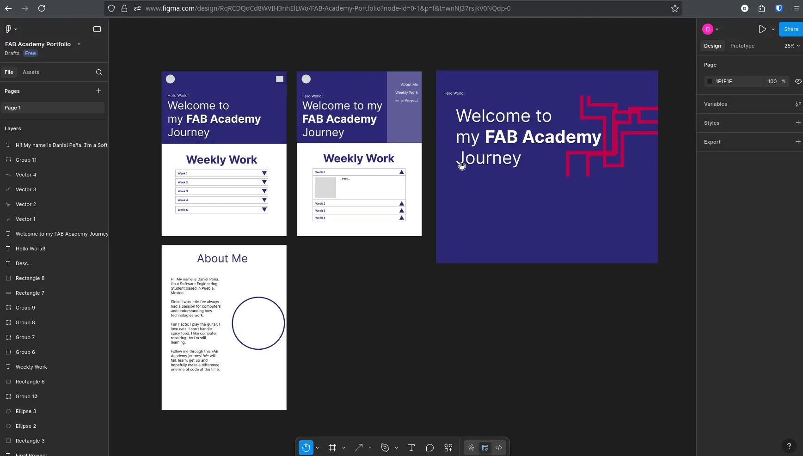Open the zoom level dropdown
This screenshot has width=803, height=456.
791,46
